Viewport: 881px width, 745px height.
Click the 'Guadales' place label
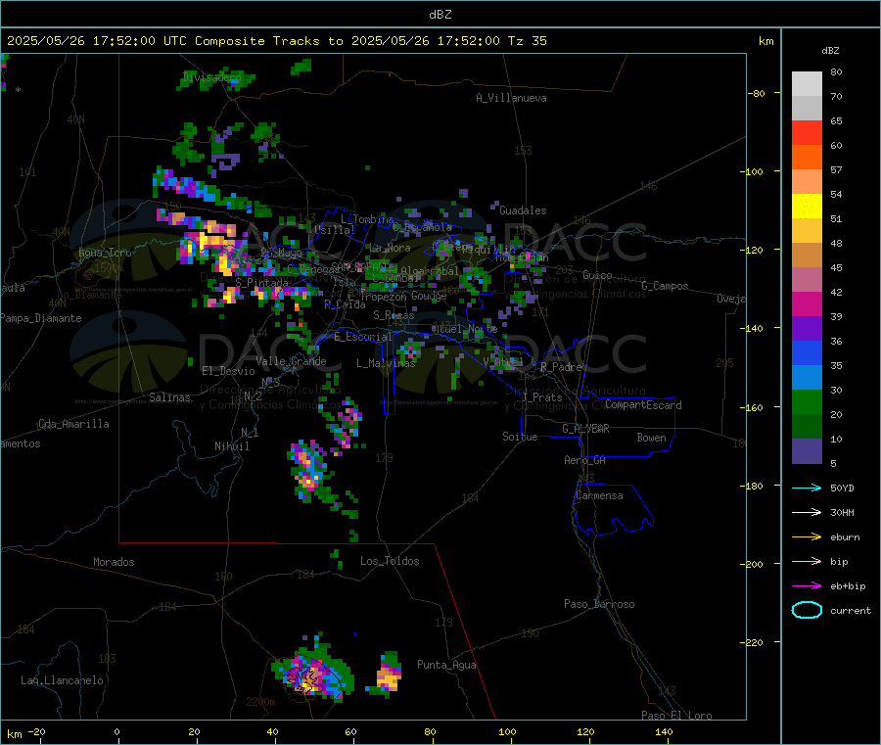tap(523, 210)
